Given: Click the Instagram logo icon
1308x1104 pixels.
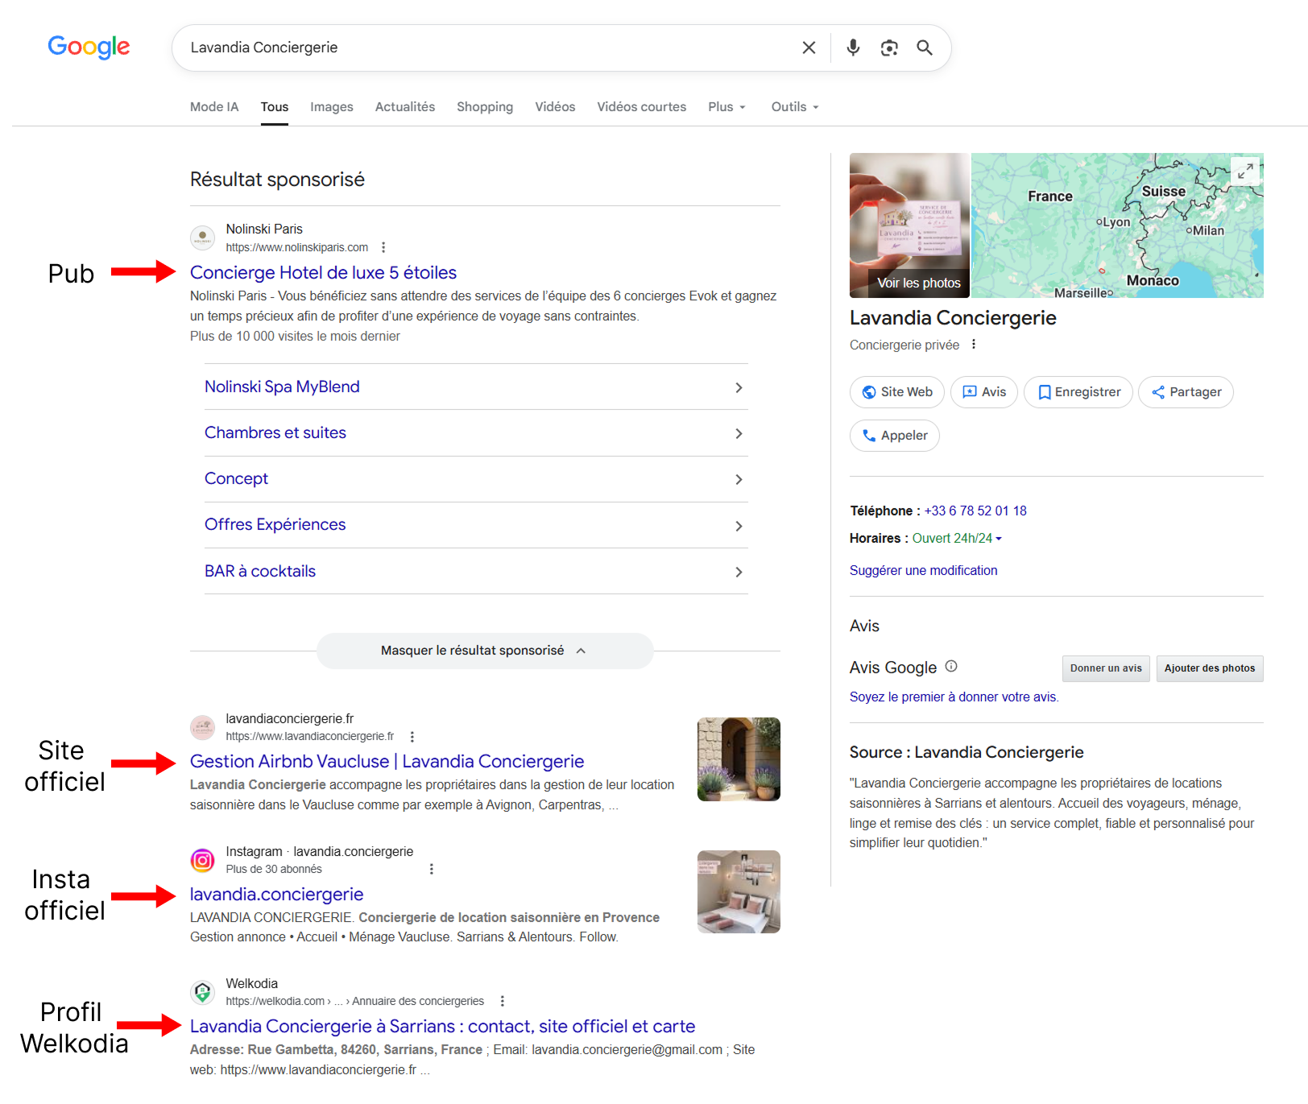Looking at the screenshot, I should [203, 860].
